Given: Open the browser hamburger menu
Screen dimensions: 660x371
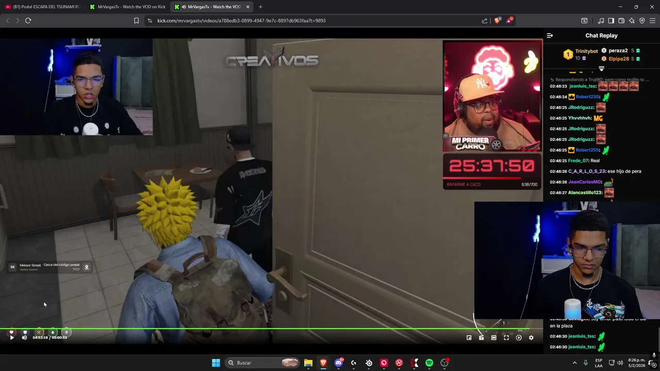Looking at the screenshot, I should pyautogui.click(x=653, y=21).
